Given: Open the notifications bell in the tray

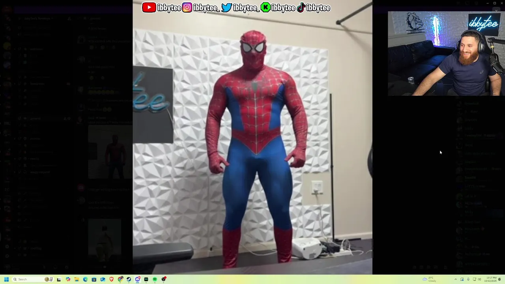Looking at the screenshot, I should (500, 279).
